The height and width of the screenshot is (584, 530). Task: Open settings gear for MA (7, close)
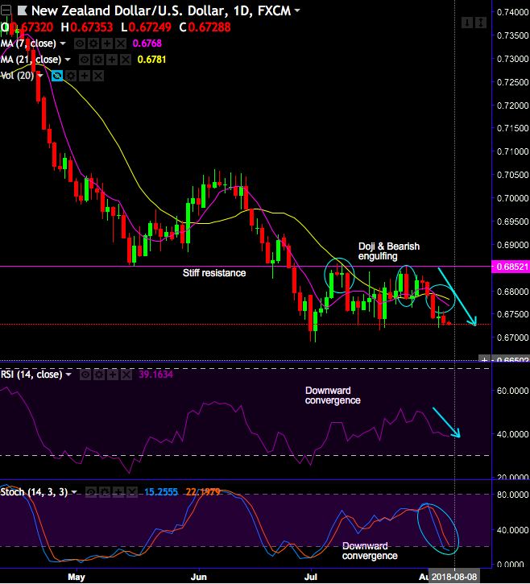[x=93, y=43]
